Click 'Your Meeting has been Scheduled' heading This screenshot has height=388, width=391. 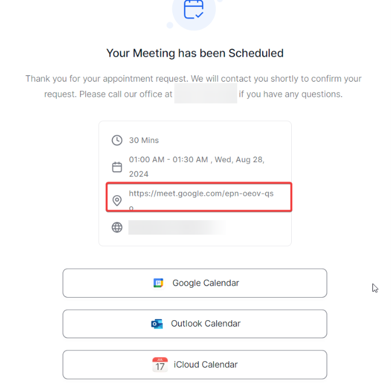195,53
